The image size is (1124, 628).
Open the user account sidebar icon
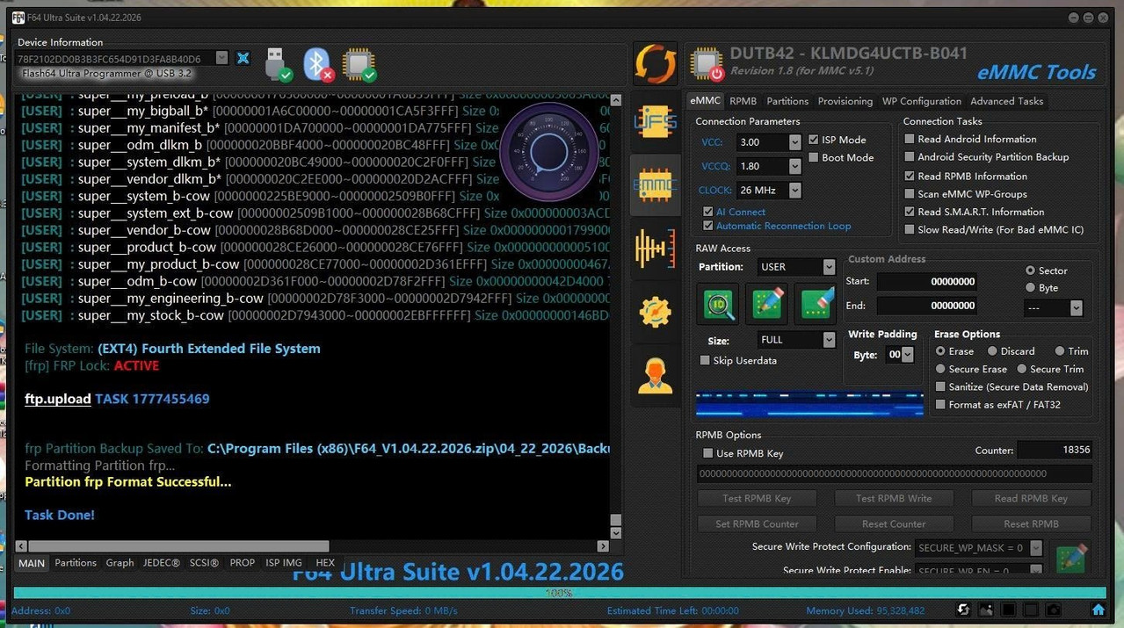pyautogui.click(x=655, y=375)
